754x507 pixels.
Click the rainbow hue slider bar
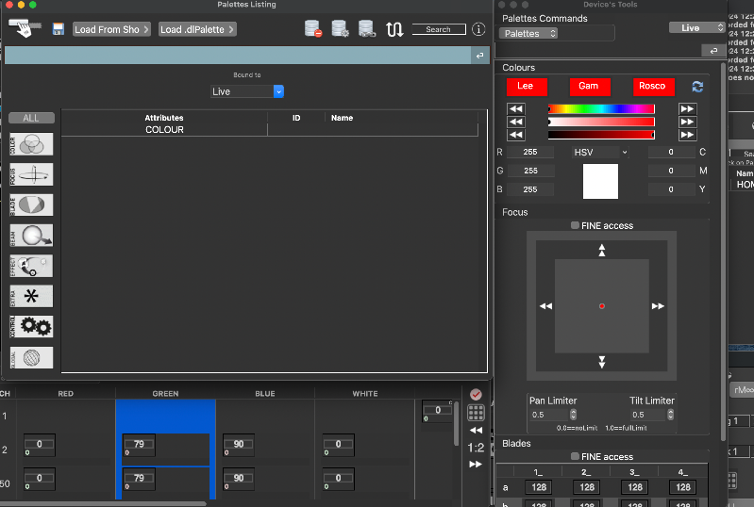click(601, 109)
